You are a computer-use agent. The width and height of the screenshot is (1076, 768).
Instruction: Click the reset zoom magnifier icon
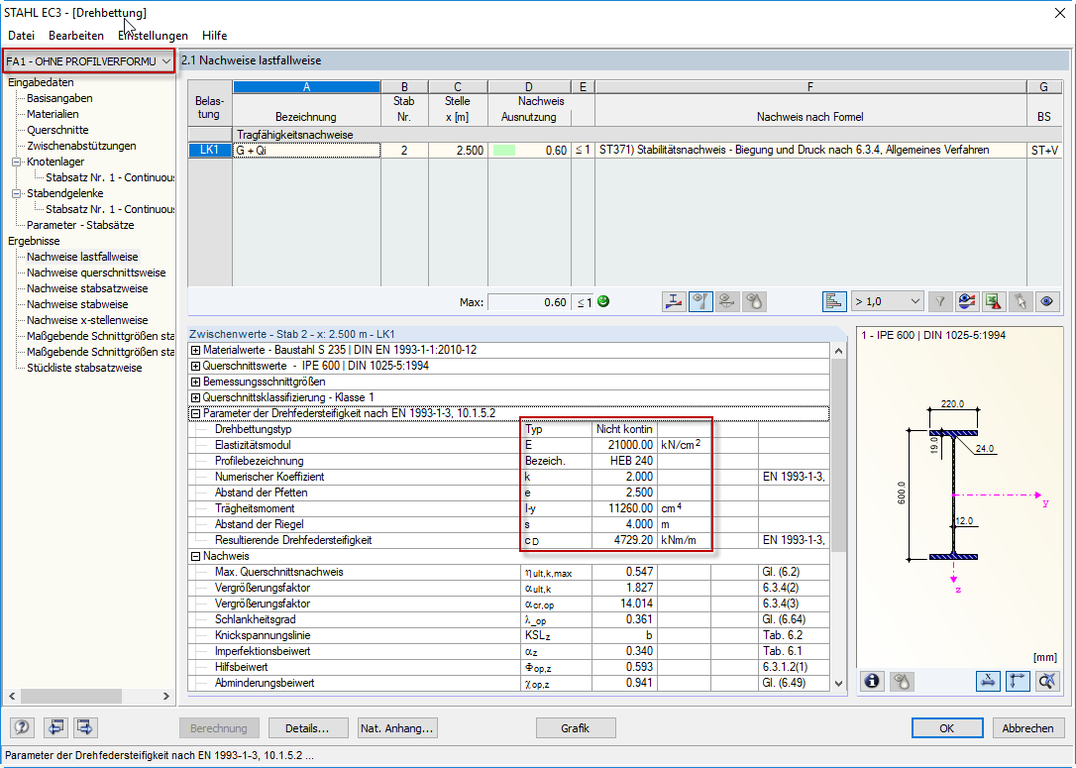click(x=1046, y=681)
